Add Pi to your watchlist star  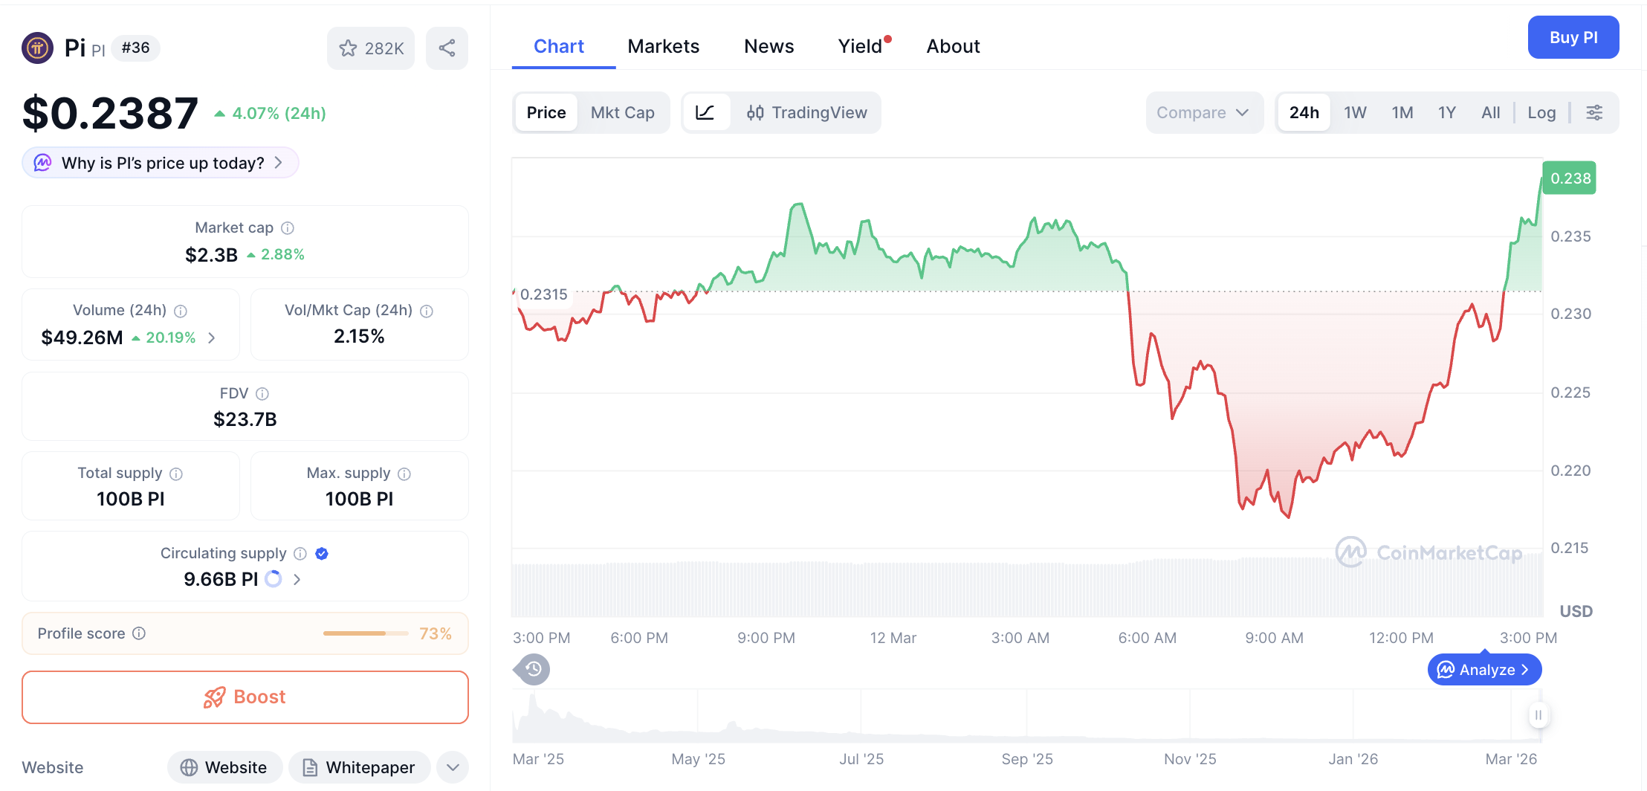point(349,48)
